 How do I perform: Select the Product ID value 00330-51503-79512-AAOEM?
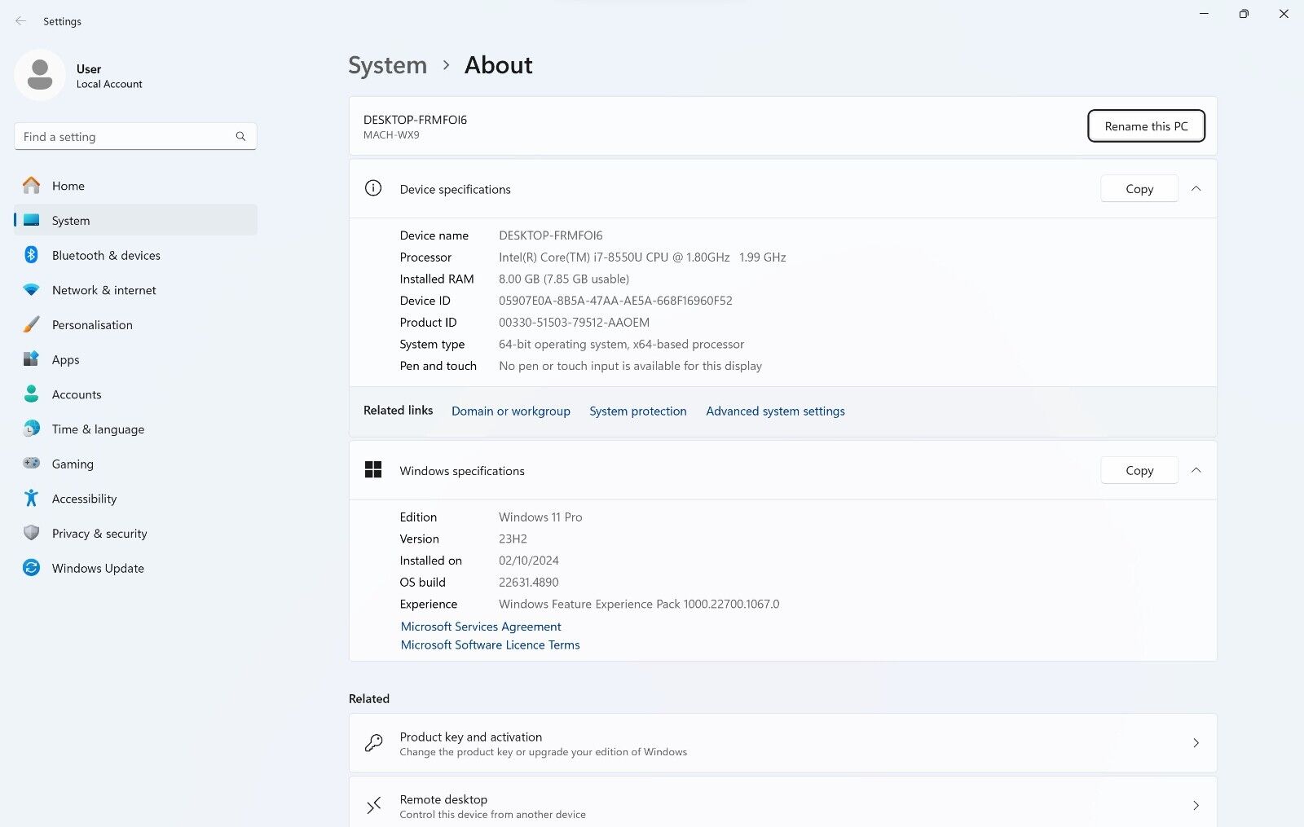[574, 323]
